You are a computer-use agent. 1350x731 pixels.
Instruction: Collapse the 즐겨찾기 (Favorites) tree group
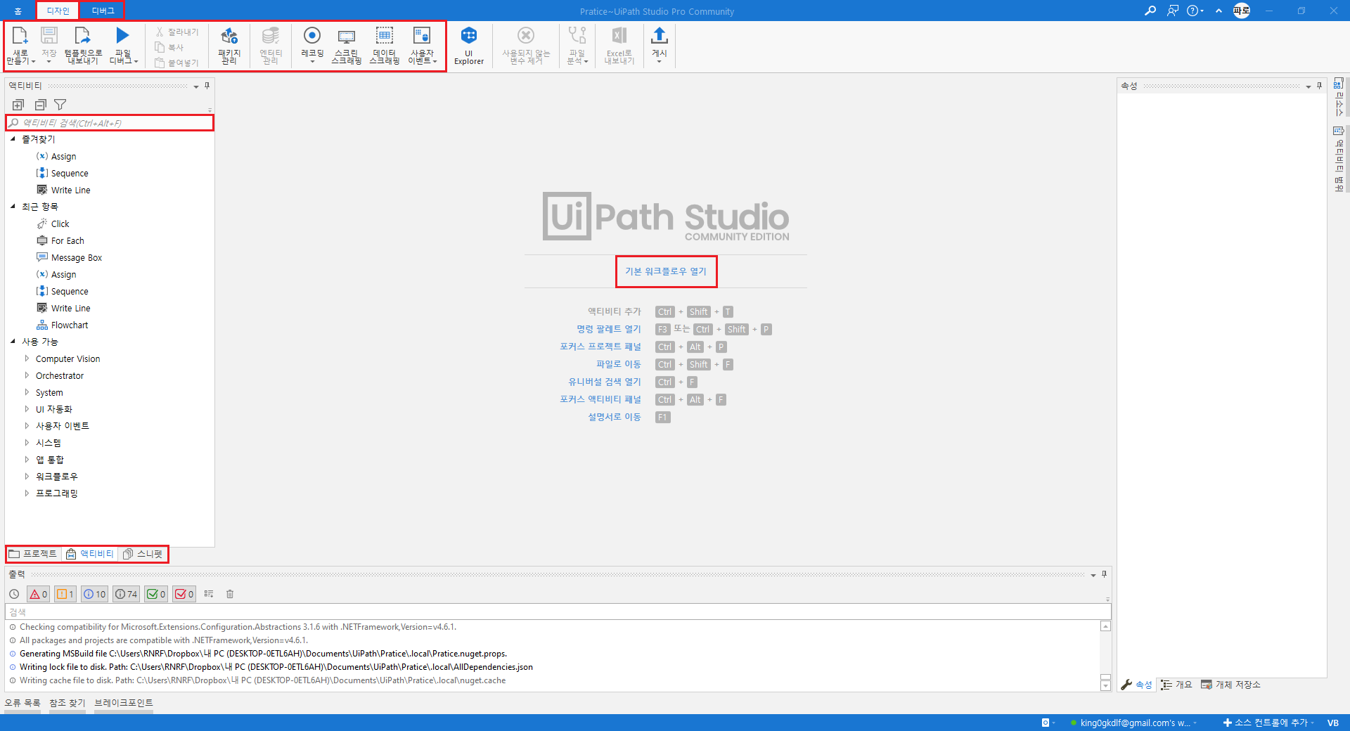tap(13, 139)
